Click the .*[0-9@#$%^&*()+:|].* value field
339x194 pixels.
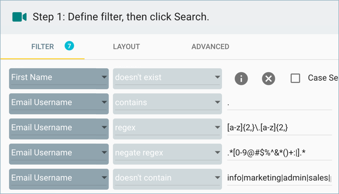[x=279, y=153]
